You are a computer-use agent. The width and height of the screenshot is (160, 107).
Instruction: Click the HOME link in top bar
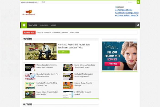[43, 2]
